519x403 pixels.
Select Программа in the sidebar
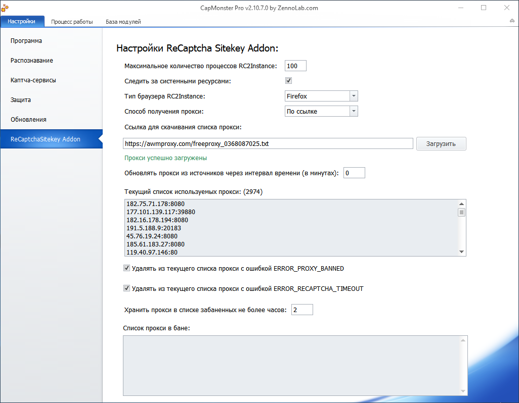coord(51,40)
